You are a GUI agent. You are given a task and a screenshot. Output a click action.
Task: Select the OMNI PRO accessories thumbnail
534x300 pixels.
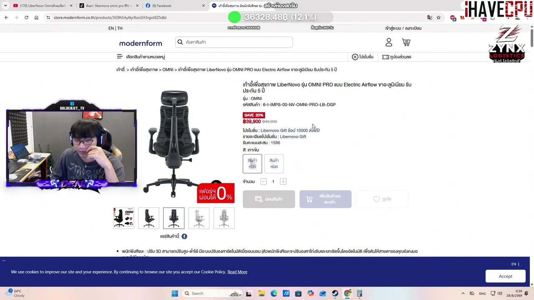tap(123, 218)
